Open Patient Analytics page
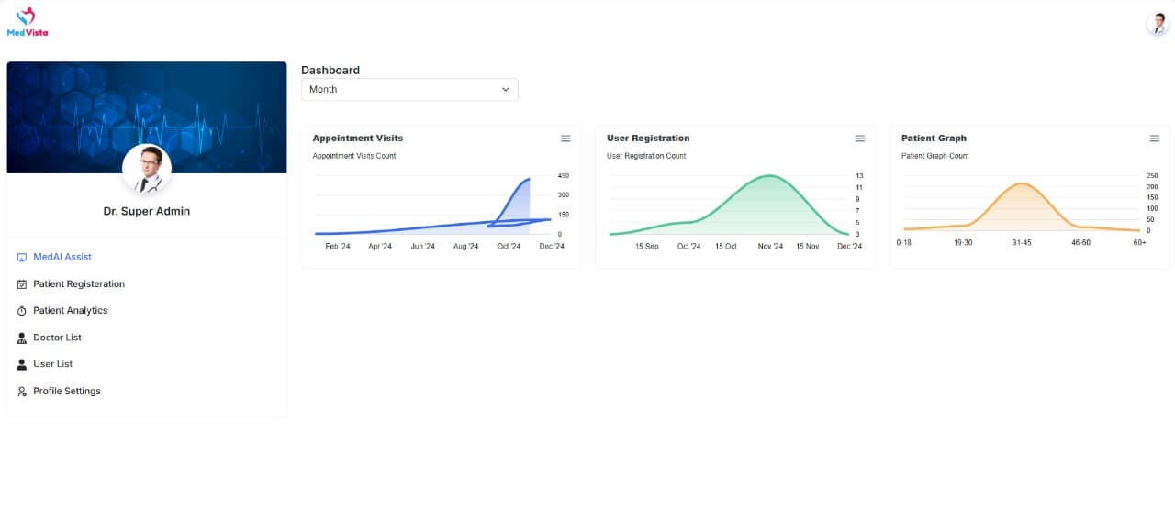The width and height of the screenshot is (1175, 532). (x=71, y=310)
